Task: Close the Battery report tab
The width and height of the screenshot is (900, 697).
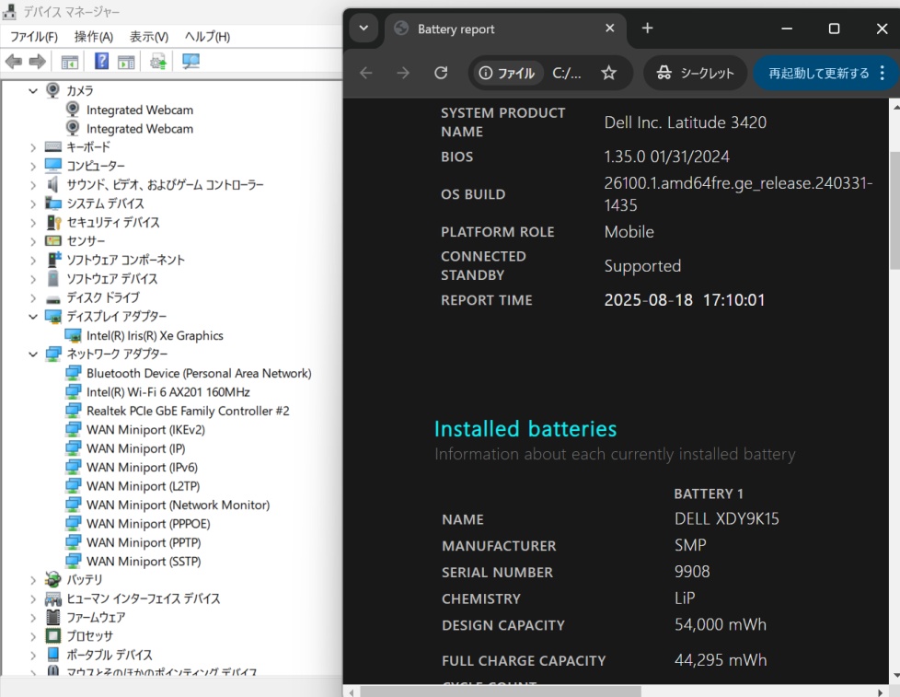Action: point(609,29)
